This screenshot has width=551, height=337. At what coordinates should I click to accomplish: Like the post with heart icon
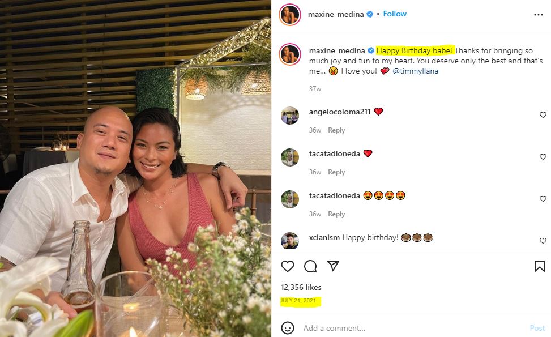pos(288,266)
